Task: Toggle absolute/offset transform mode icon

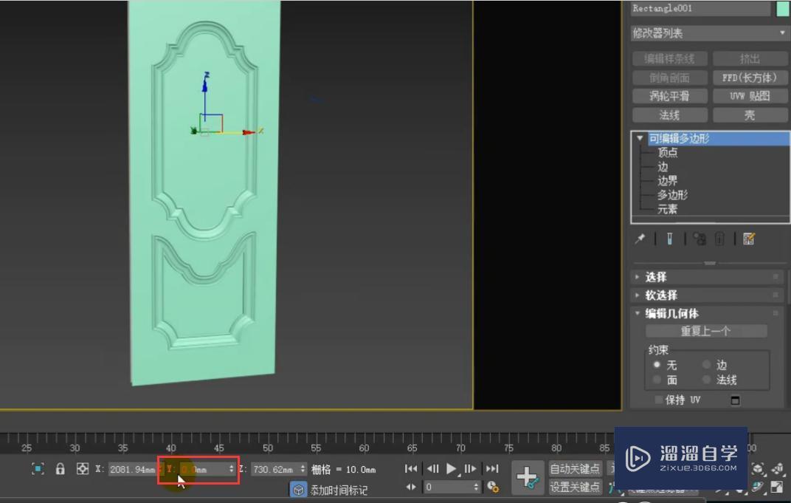Action: [83, 469]
